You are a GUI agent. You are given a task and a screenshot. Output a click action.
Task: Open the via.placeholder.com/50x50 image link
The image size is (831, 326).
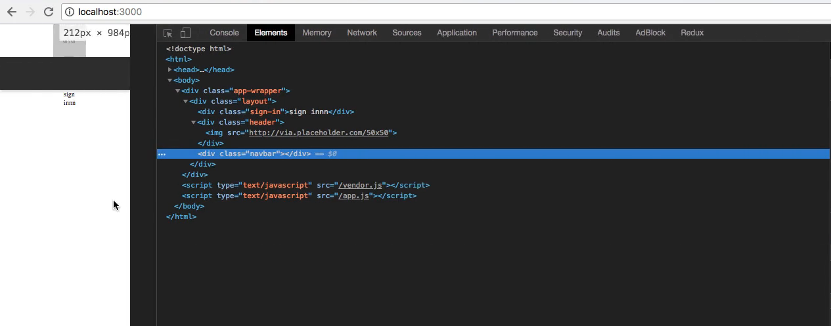[320, 132]
